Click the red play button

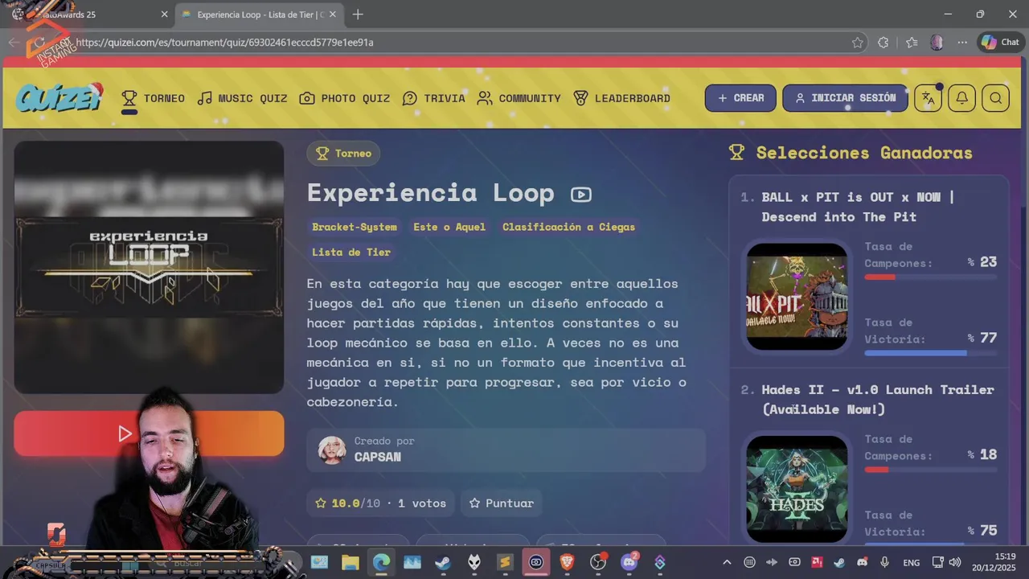click(149, 434)
